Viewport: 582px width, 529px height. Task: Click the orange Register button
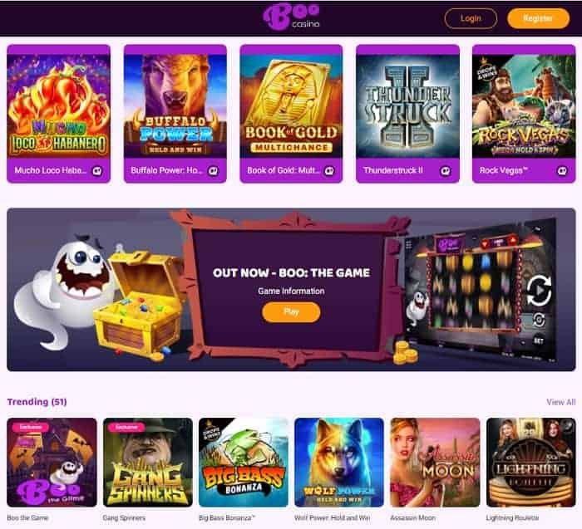[x=538, y=18]
